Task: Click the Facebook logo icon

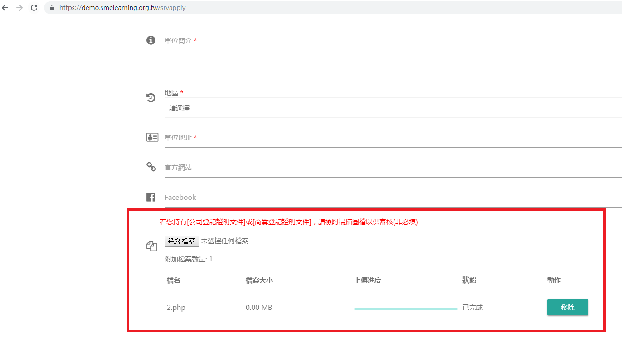Action: (x=151, y=197)
